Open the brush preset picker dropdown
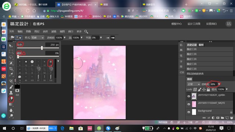 point(19,38)
